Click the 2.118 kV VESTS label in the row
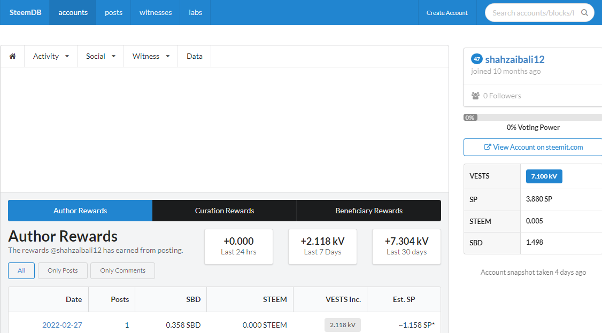Viewport: 602px width, 333px height. pos(343,325)
